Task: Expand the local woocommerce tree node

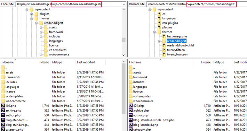Action: click(41, 55)
